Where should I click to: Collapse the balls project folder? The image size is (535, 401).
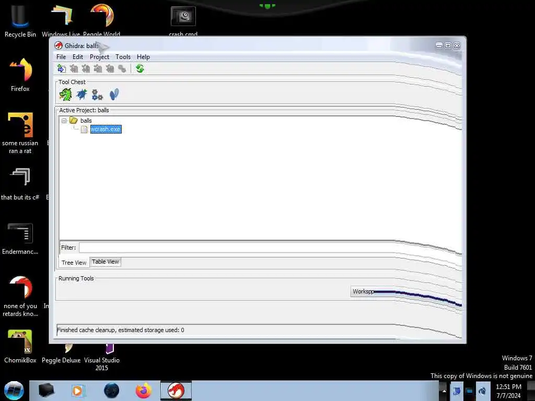click(64, 121)
